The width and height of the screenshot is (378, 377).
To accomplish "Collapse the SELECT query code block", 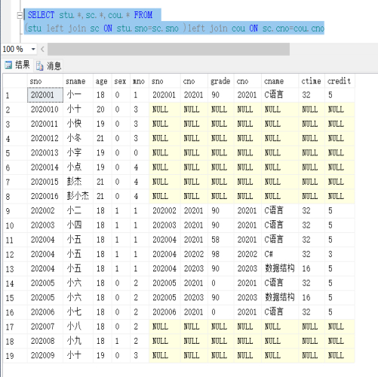I will point(20,16).
